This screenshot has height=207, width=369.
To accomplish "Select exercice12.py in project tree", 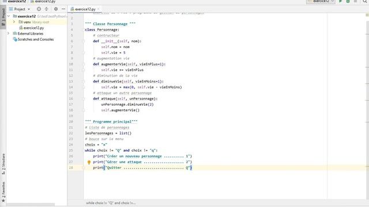I will [x=33, y=28].
